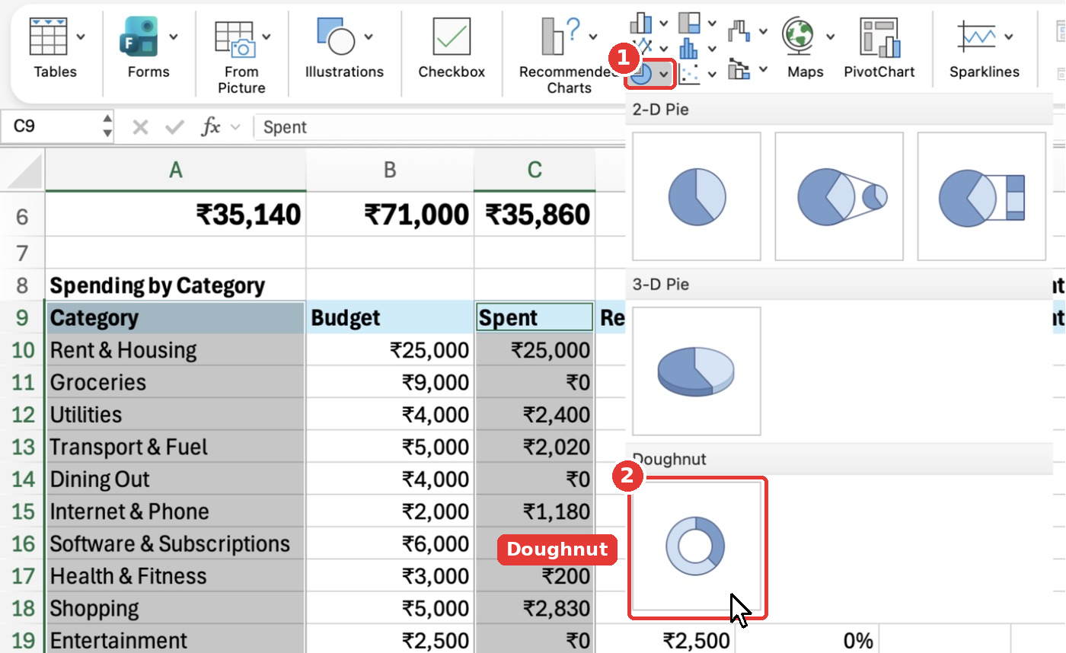
Task: Select the "Spending by Category" cell
Action: click(x=176, y=286)
